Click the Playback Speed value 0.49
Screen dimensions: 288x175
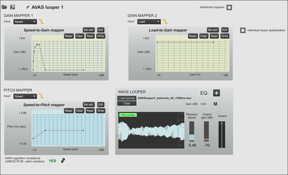[192, 145]
